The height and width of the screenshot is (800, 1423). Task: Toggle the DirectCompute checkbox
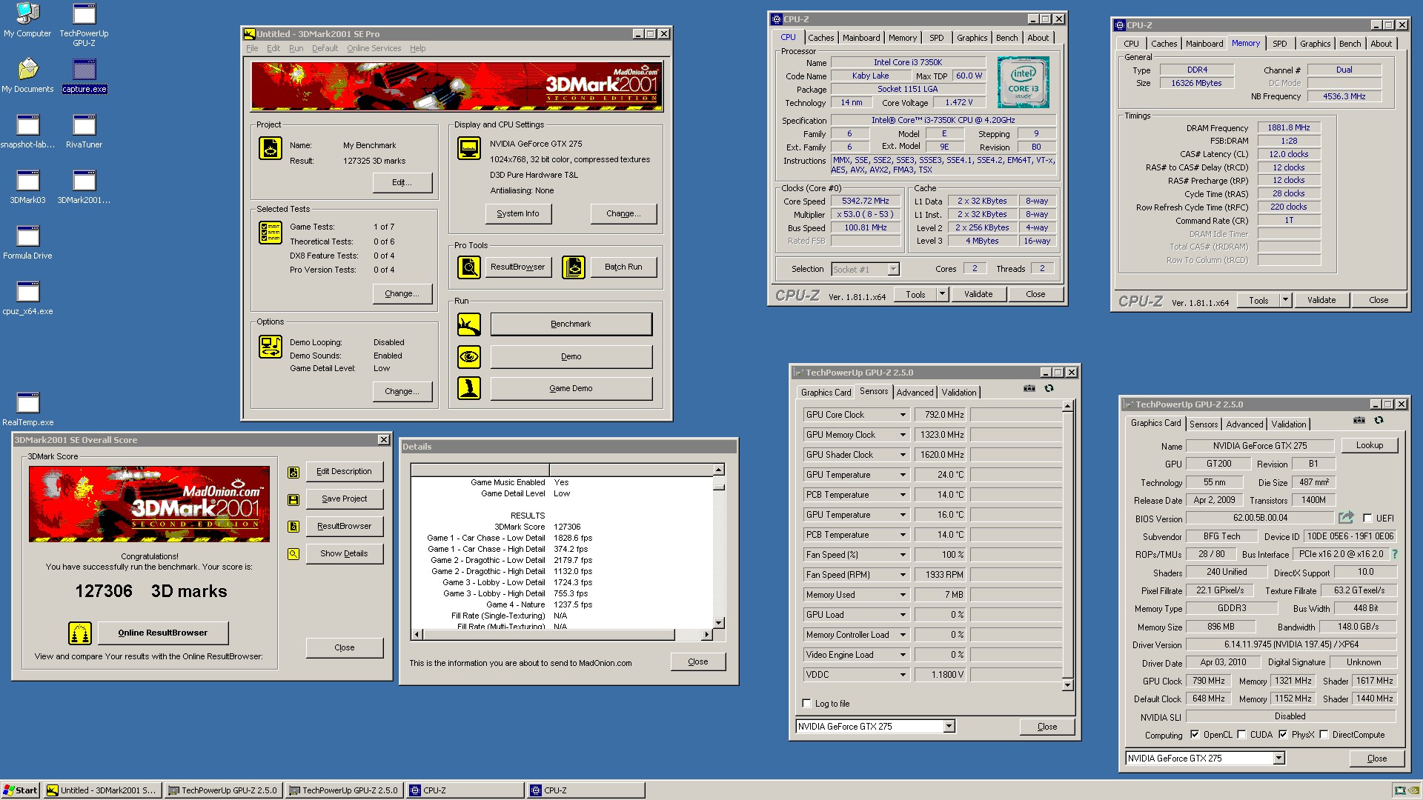pos(1323,735)
